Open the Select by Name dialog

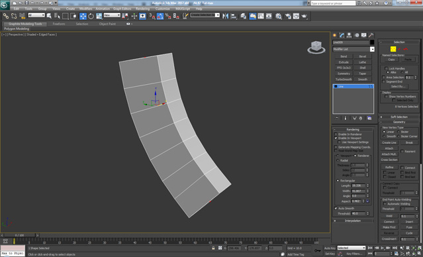coord(57,16)
